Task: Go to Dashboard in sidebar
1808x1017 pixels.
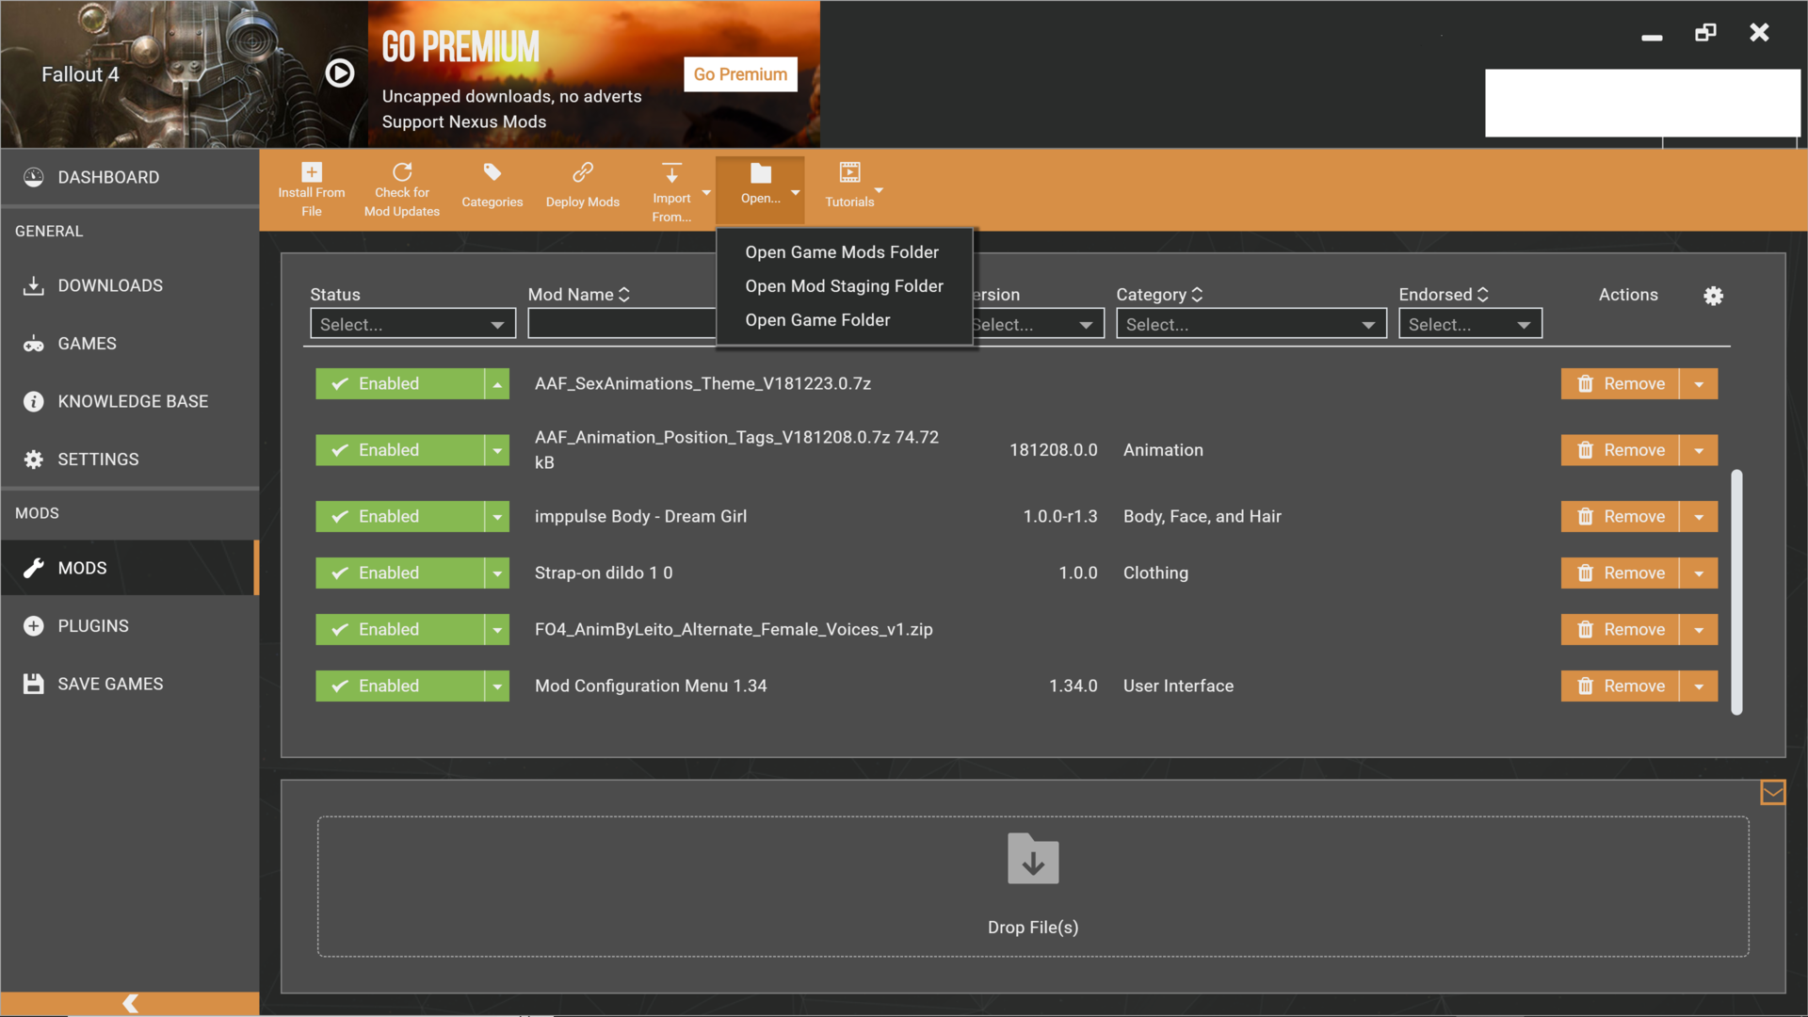Action: point(130,177)
